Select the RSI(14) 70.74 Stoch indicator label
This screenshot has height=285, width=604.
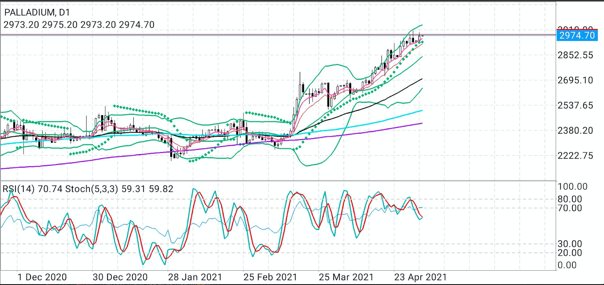tap(88, 189)
